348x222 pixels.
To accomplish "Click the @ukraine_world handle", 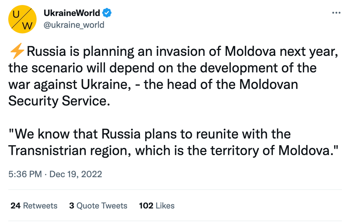I will (x=74, y=25).
